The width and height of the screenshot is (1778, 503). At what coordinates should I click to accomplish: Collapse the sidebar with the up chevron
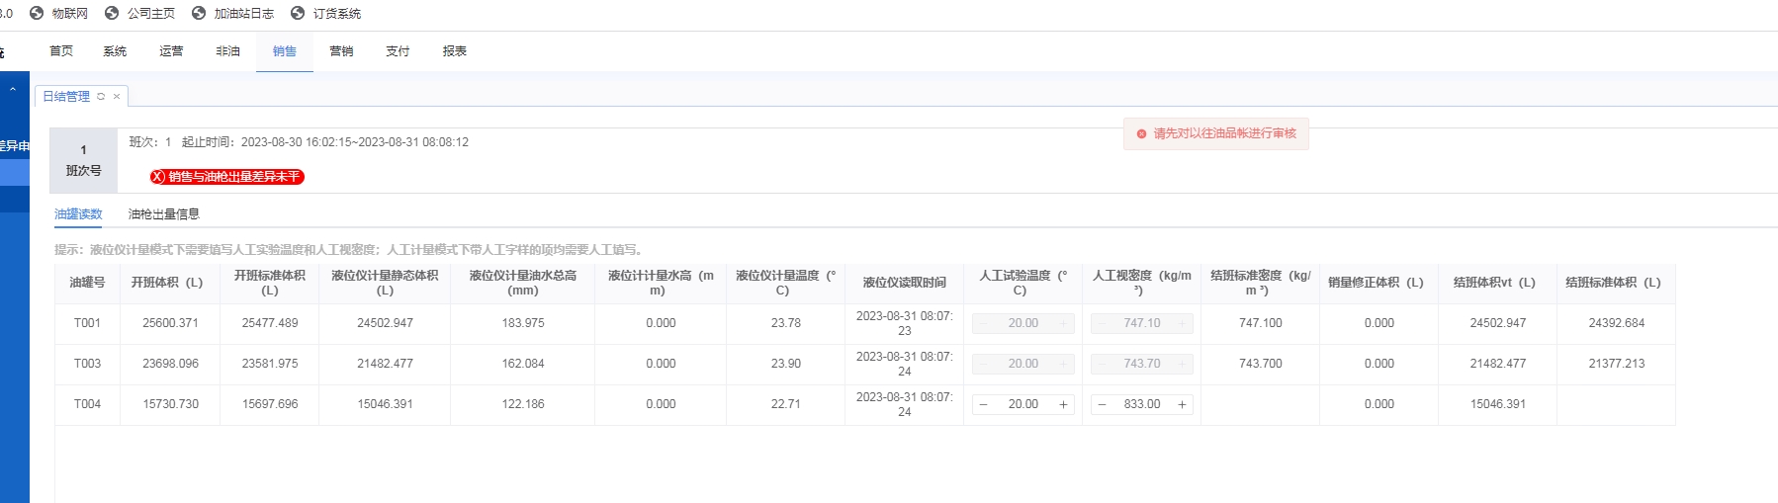13,89
